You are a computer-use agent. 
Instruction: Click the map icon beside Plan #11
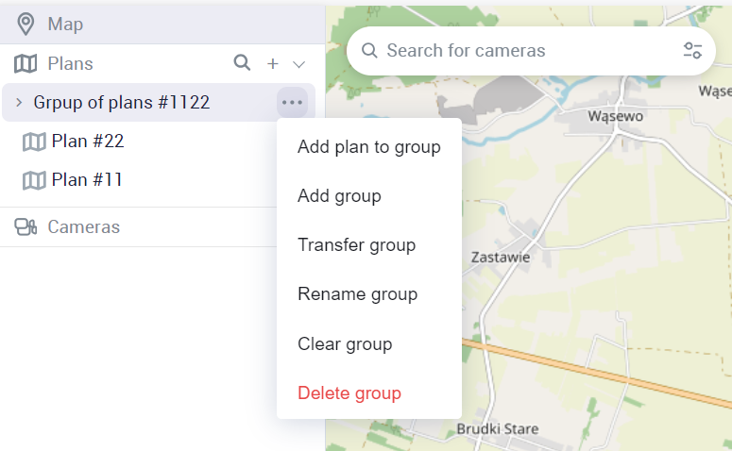34,180
